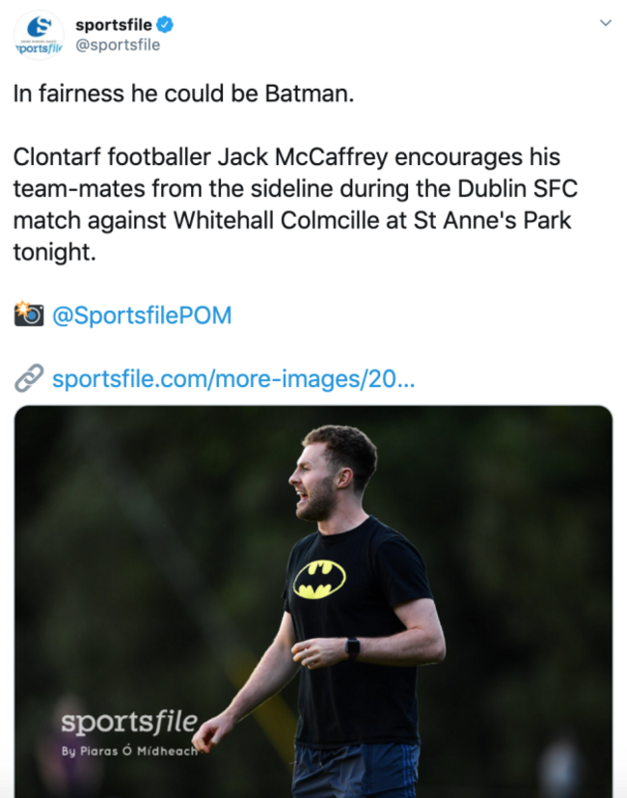The height and width of the screenshot is (798, 627).
Task: Click the sportsfile display name
Action: (x=114, y=24)
